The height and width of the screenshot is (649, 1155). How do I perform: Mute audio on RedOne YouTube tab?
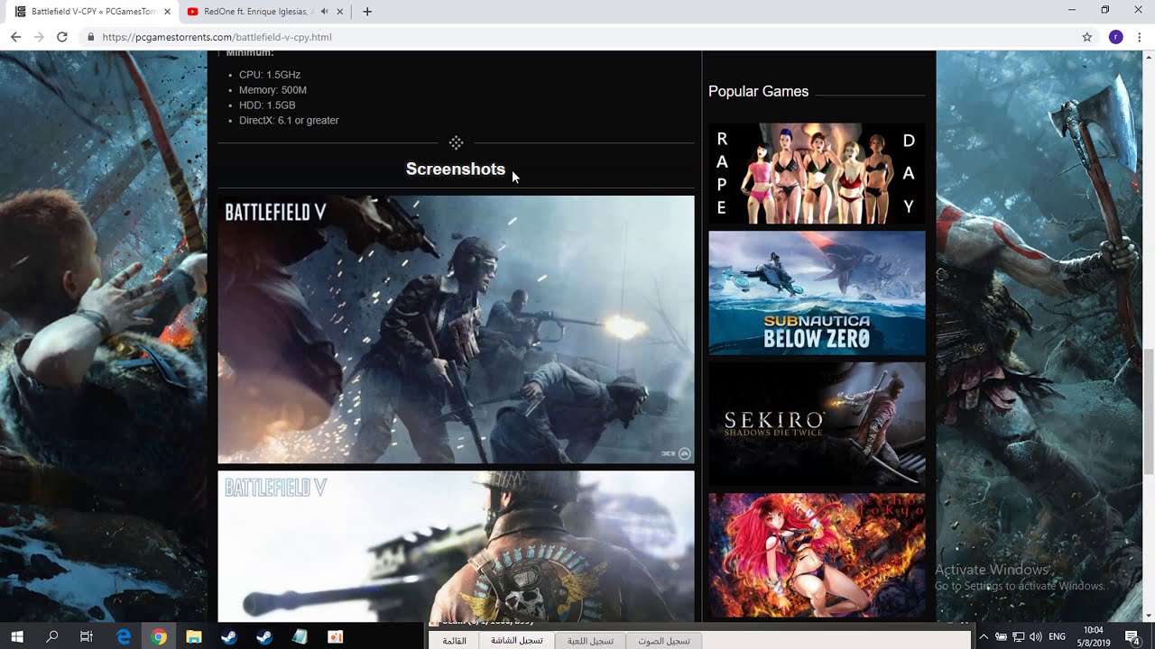(325, 12)
